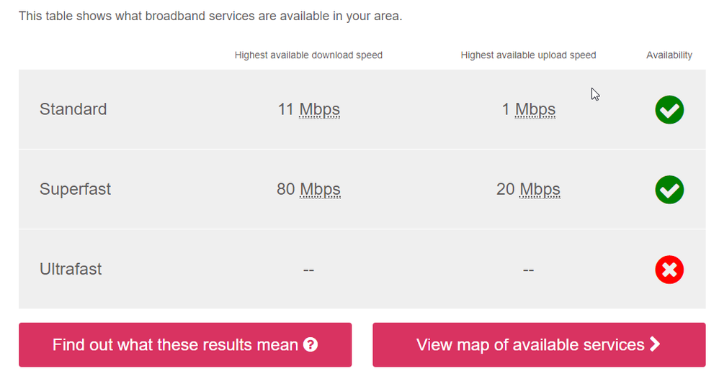
Task: Click the intro sentence about broadband services
Action: tap(210, 16)
